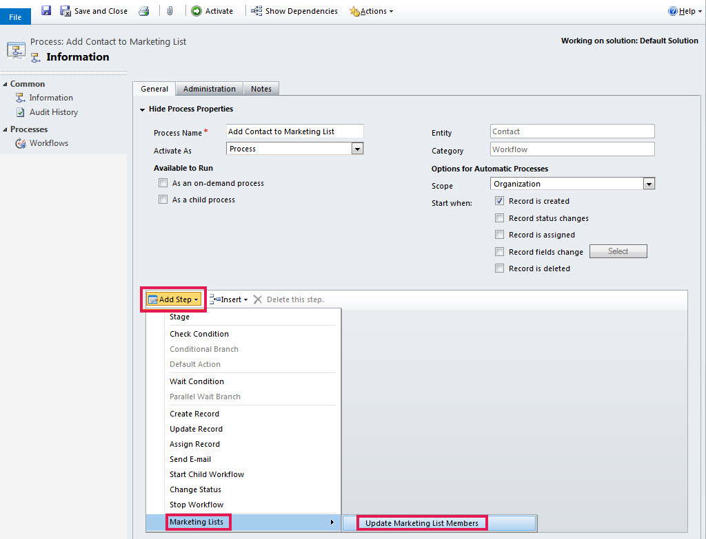Click the Actions star icon

[354, 11]
